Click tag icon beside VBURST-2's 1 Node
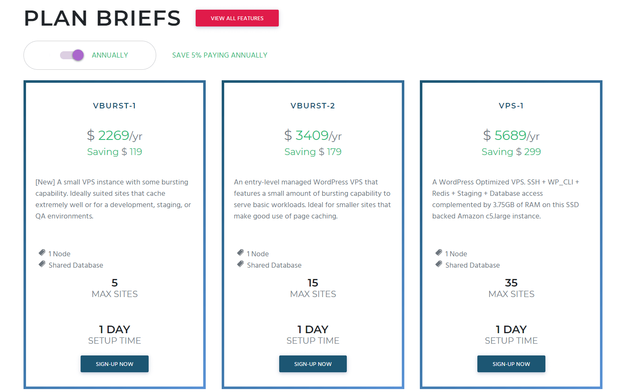The image size is (626, 392). 241,253
